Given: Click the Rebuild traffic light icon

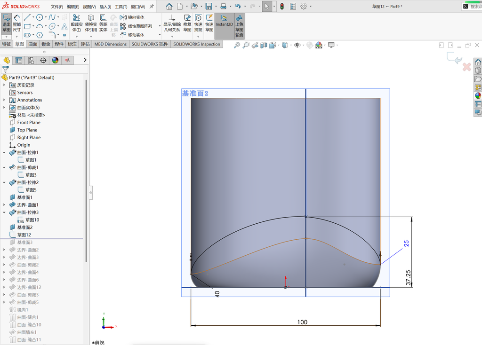Looking at the screenshot, I should pos(282,6).
